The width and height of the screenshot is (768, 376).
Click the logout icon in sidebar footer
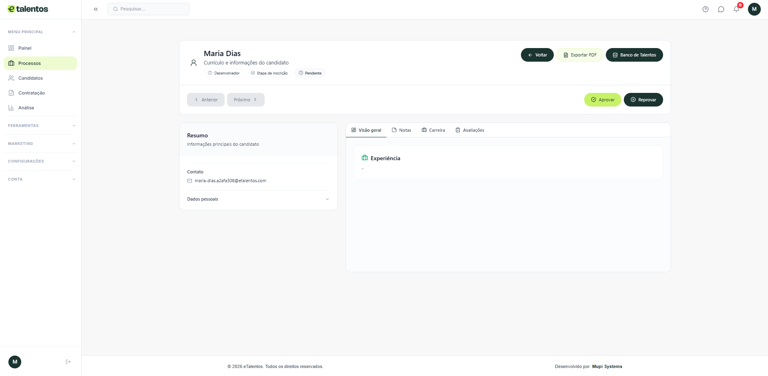click(x=68, y=362)
